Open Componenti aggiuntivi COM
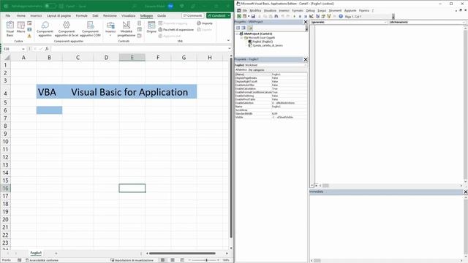 coord(90,29)
